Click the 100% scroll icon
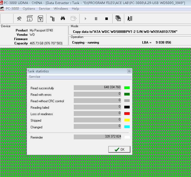The width and height of the screenshot is (191, 177). 40,19
